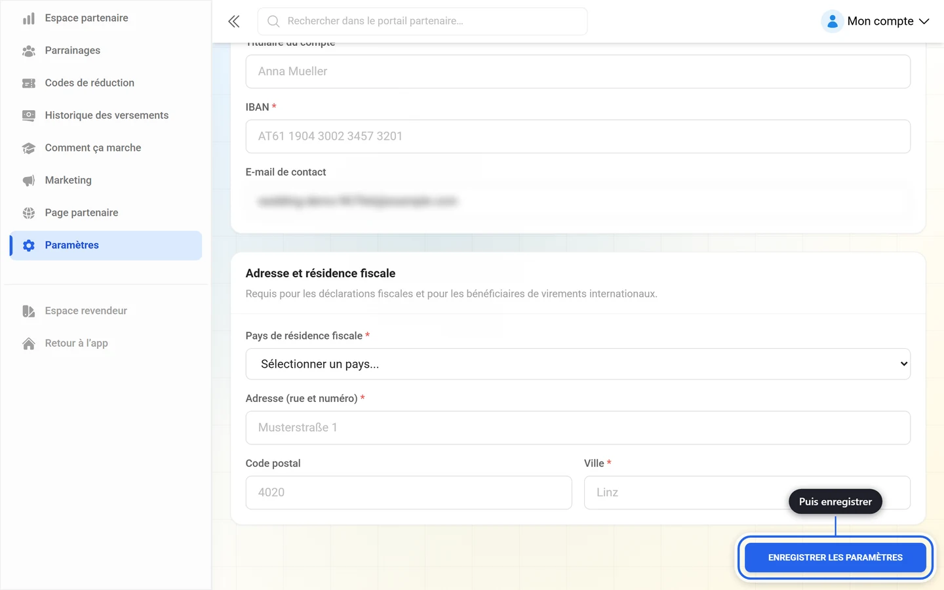Select the active Paramètres menu item
Screen dimensions: 944x590
click(106, 245)
